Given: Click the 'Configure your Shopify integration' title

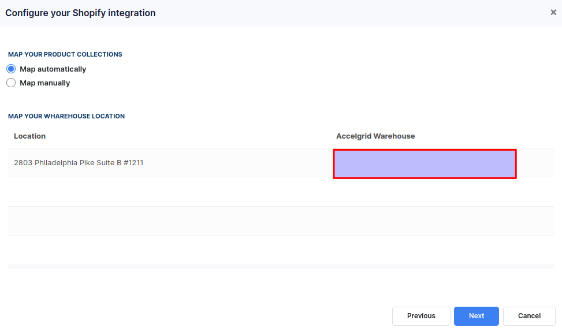Looking at the screenshot, I should click(80, 13).
